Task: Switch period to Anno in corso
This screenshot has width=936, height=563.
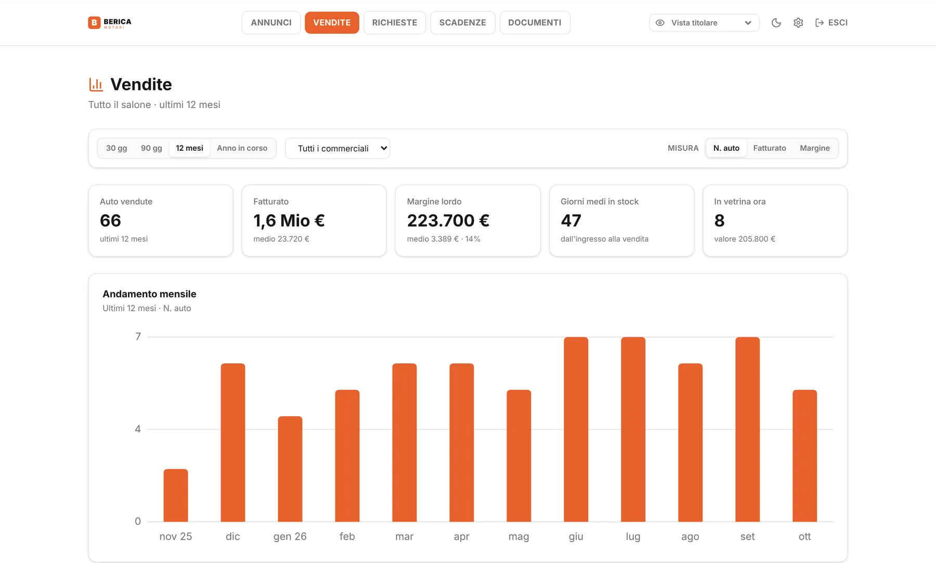Action: point(242,148)
